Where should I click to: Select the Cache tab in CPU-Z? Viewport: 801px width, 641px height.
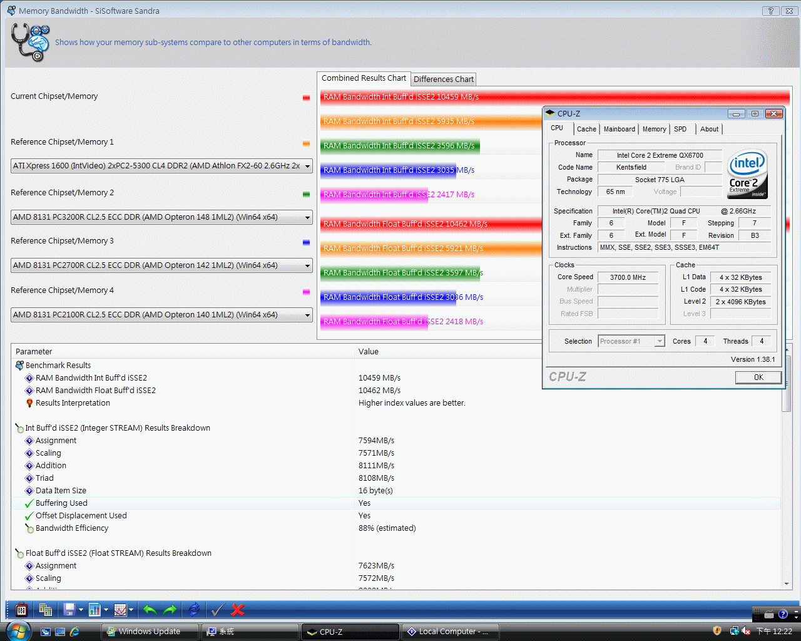click(586, 129)
